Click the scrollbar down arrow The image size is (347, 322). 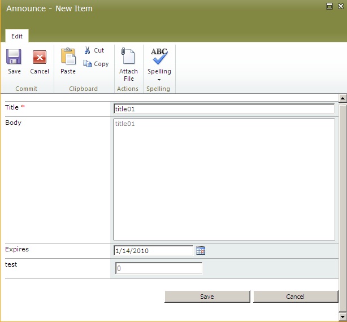pyautogui.click(x=342, y=316)
